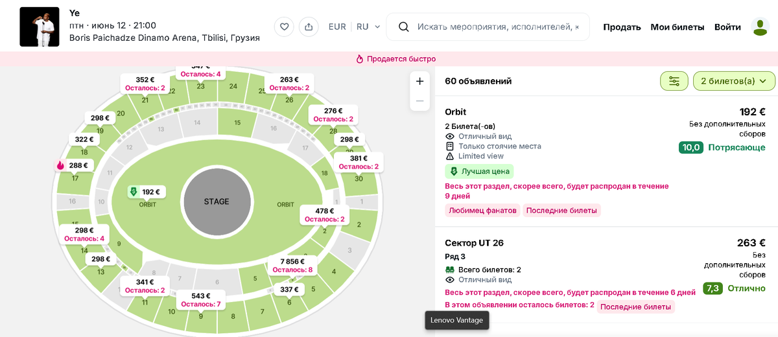Image resolution: width=778 pixels, height=337 pixels.
Task: Click the Войти login link
Action: [x=727, y=27]
